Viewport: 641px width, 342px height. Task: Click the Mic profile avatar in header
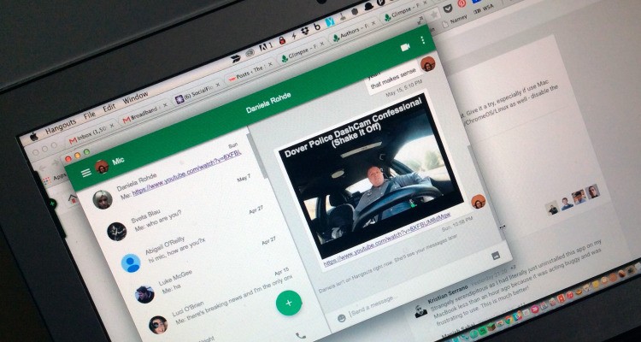102,166
